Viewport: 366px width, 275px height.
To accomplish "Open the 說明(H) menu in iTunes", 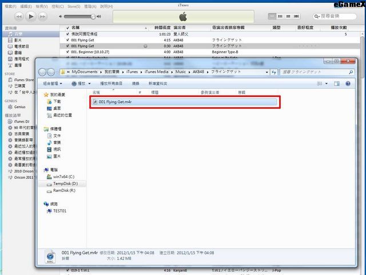I will click(x=106, y=6).
